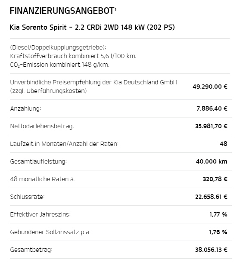Select the 35.981,70 € loan amount

point(211,126)
